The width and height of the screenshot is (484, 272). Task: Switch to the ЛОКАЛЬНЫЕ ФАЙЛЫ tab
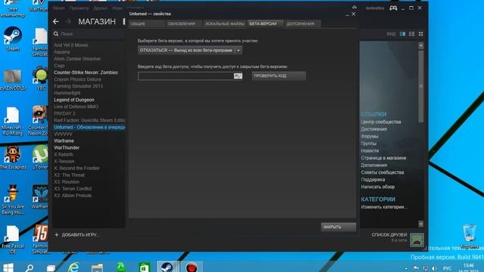[225, 23]
